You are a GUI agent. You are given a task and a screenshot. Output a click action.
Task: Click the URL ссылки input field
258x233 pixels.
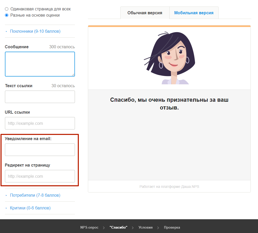point(40,123)
